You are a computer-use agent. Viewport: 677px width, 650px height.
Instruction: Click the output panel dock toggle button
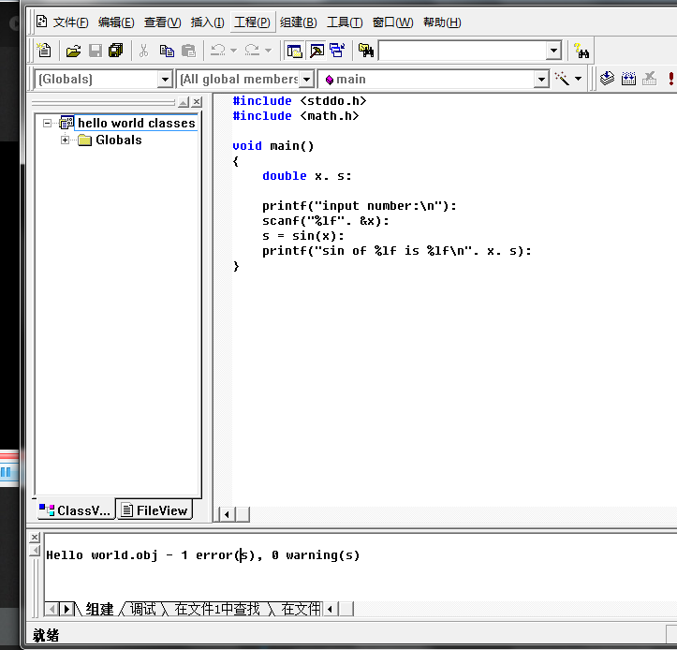35,550
